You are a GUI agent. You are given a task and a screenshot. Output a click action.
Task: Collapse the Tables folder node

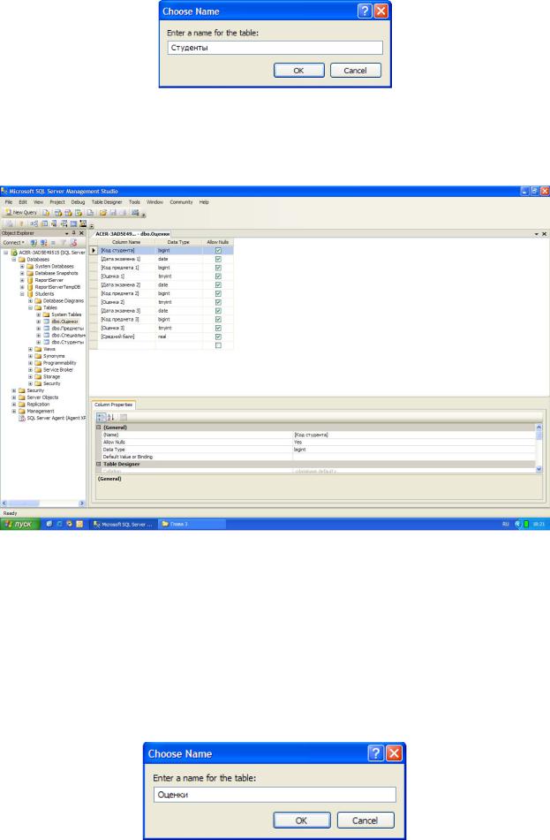click(30, 308)
